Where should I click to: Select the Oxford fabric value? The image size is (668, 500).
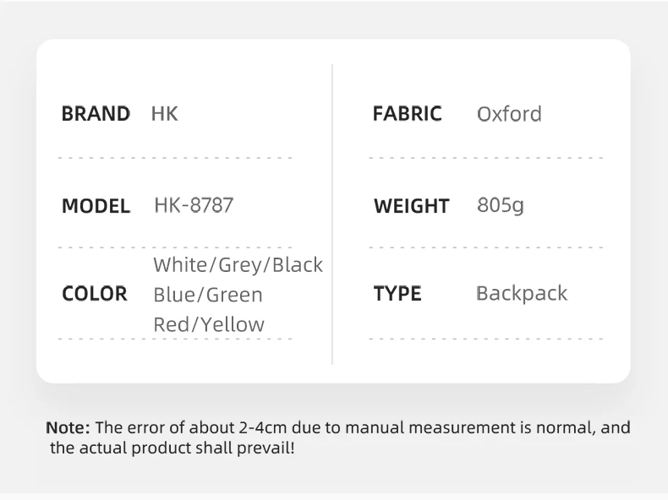[x=509, y=114]
